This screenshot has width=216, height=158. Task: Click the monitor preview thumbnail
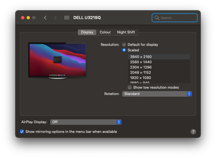[x=58, y=61]
